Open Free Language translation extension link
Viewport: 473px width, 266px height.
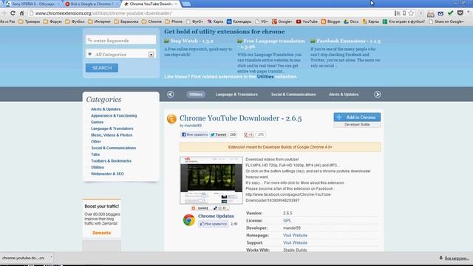click(271, 44)
